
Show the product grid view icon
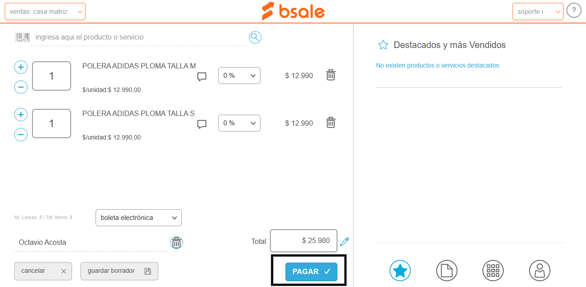point(493,270)
